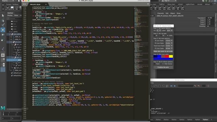The width and height of the screenshot is (217, 122).
Task: Click the Translate Z value field
Action: tap(210, 18)
